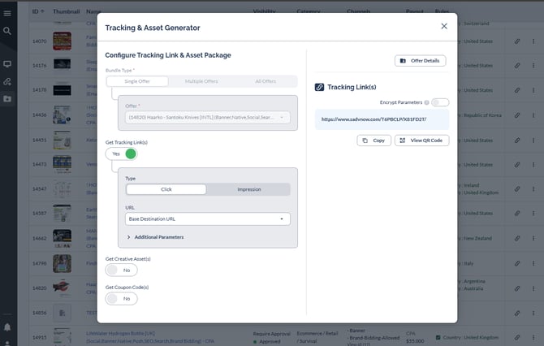Click the notification bell in sidebar
Screen dimensions: 544x346
tap(7, 327)
